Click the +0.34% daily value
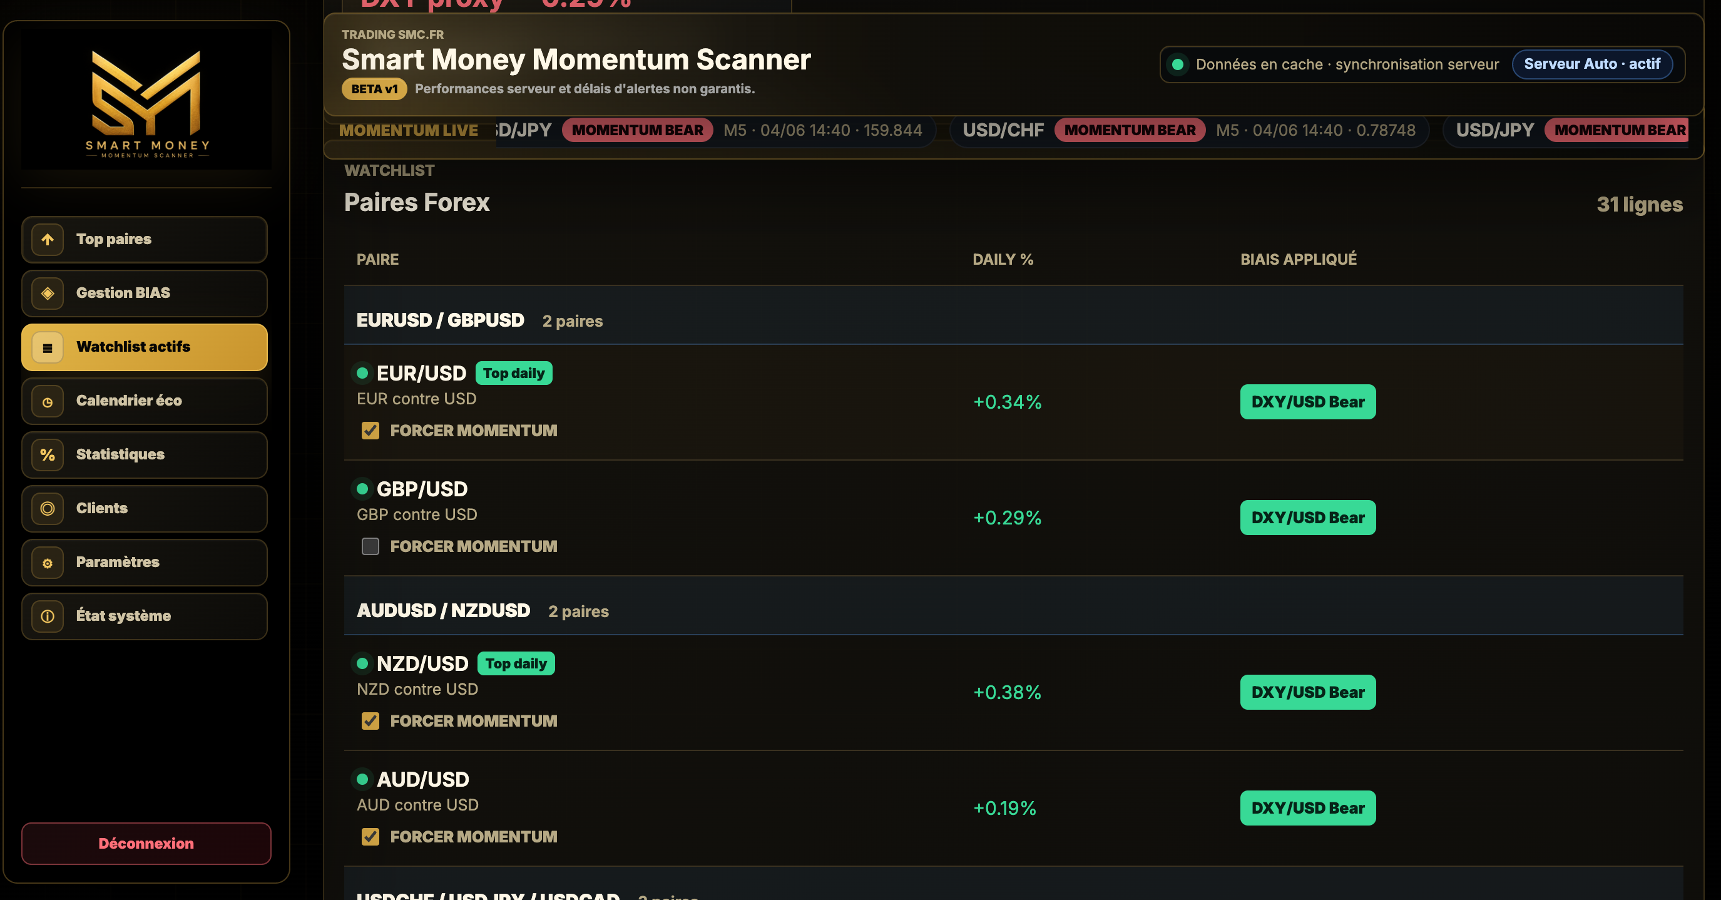 click(1008, 402)
